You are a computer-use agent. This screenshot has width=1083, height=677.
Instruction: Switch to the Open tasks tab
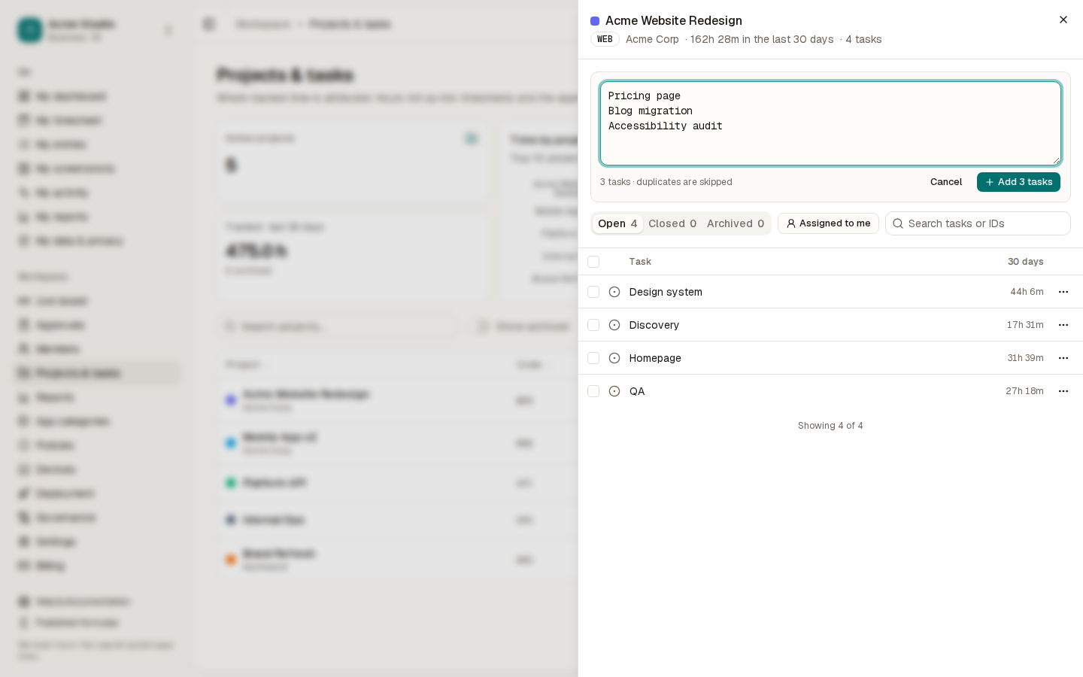tap(617, 223)
